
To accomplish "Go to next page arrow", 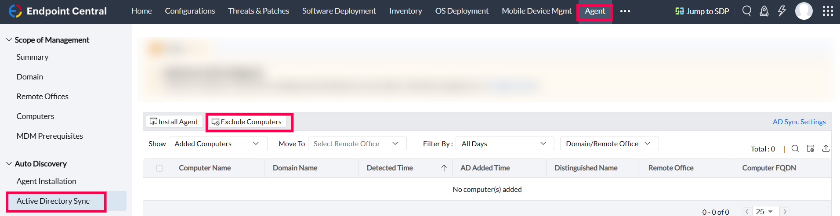I will [785, 212].
